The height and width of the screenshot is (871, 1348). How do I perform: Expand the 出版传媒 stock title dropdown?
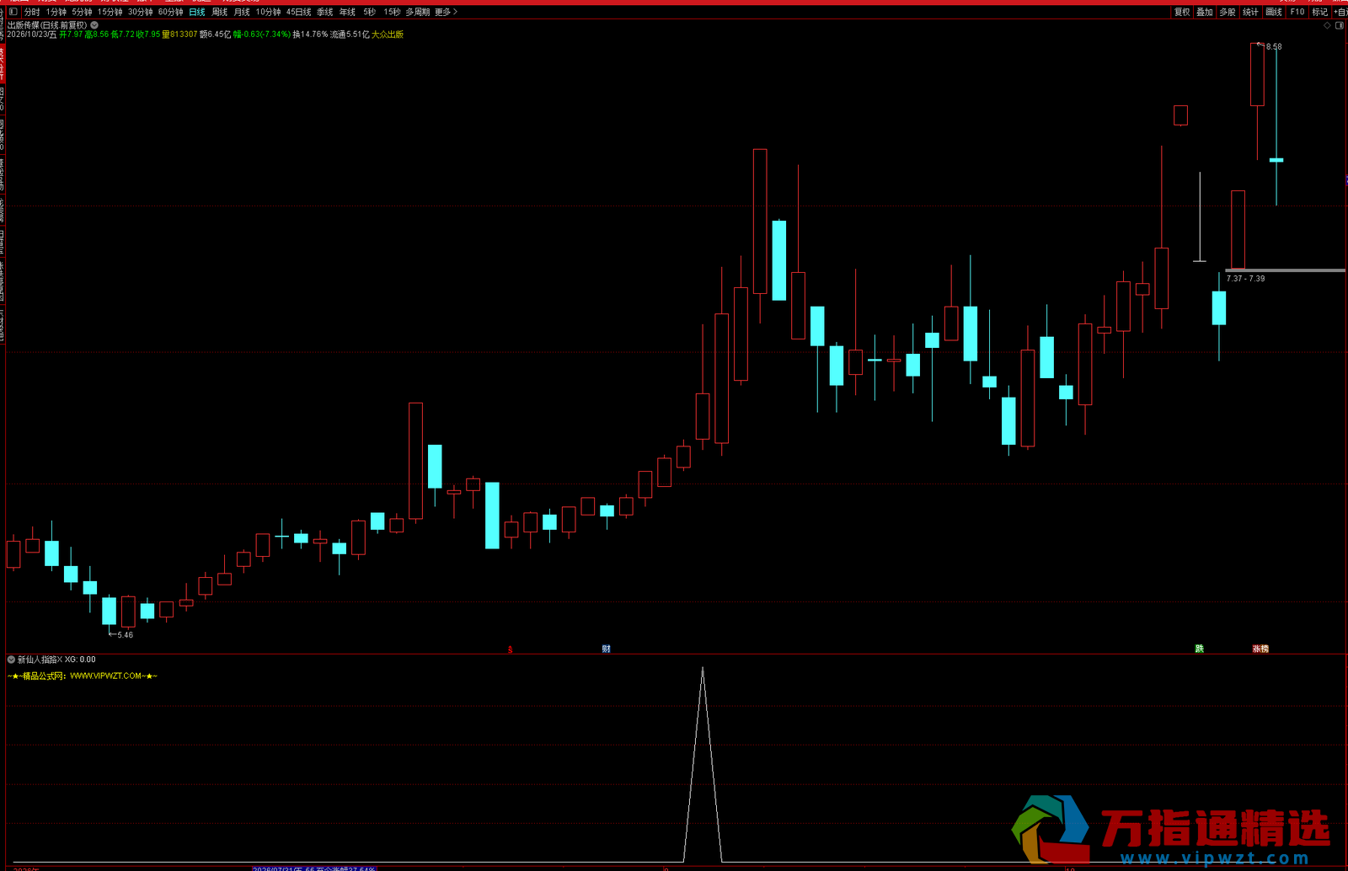click(94, 25)
